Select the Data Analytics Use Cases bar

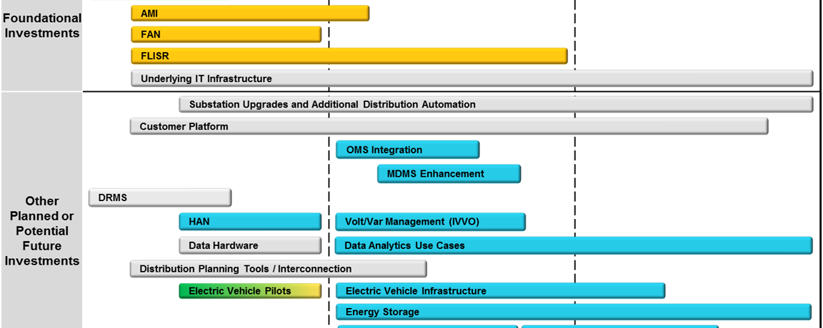point(573,245)
